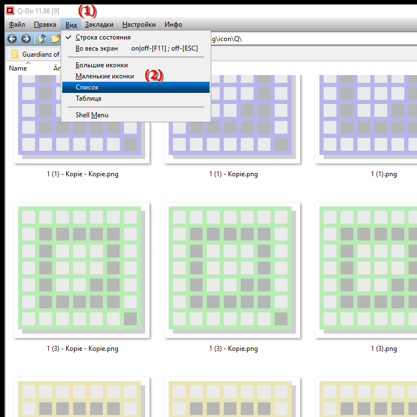Go back with the left arrow button
The height and width of the screenshot is (417, 417).
coord(12,39)
